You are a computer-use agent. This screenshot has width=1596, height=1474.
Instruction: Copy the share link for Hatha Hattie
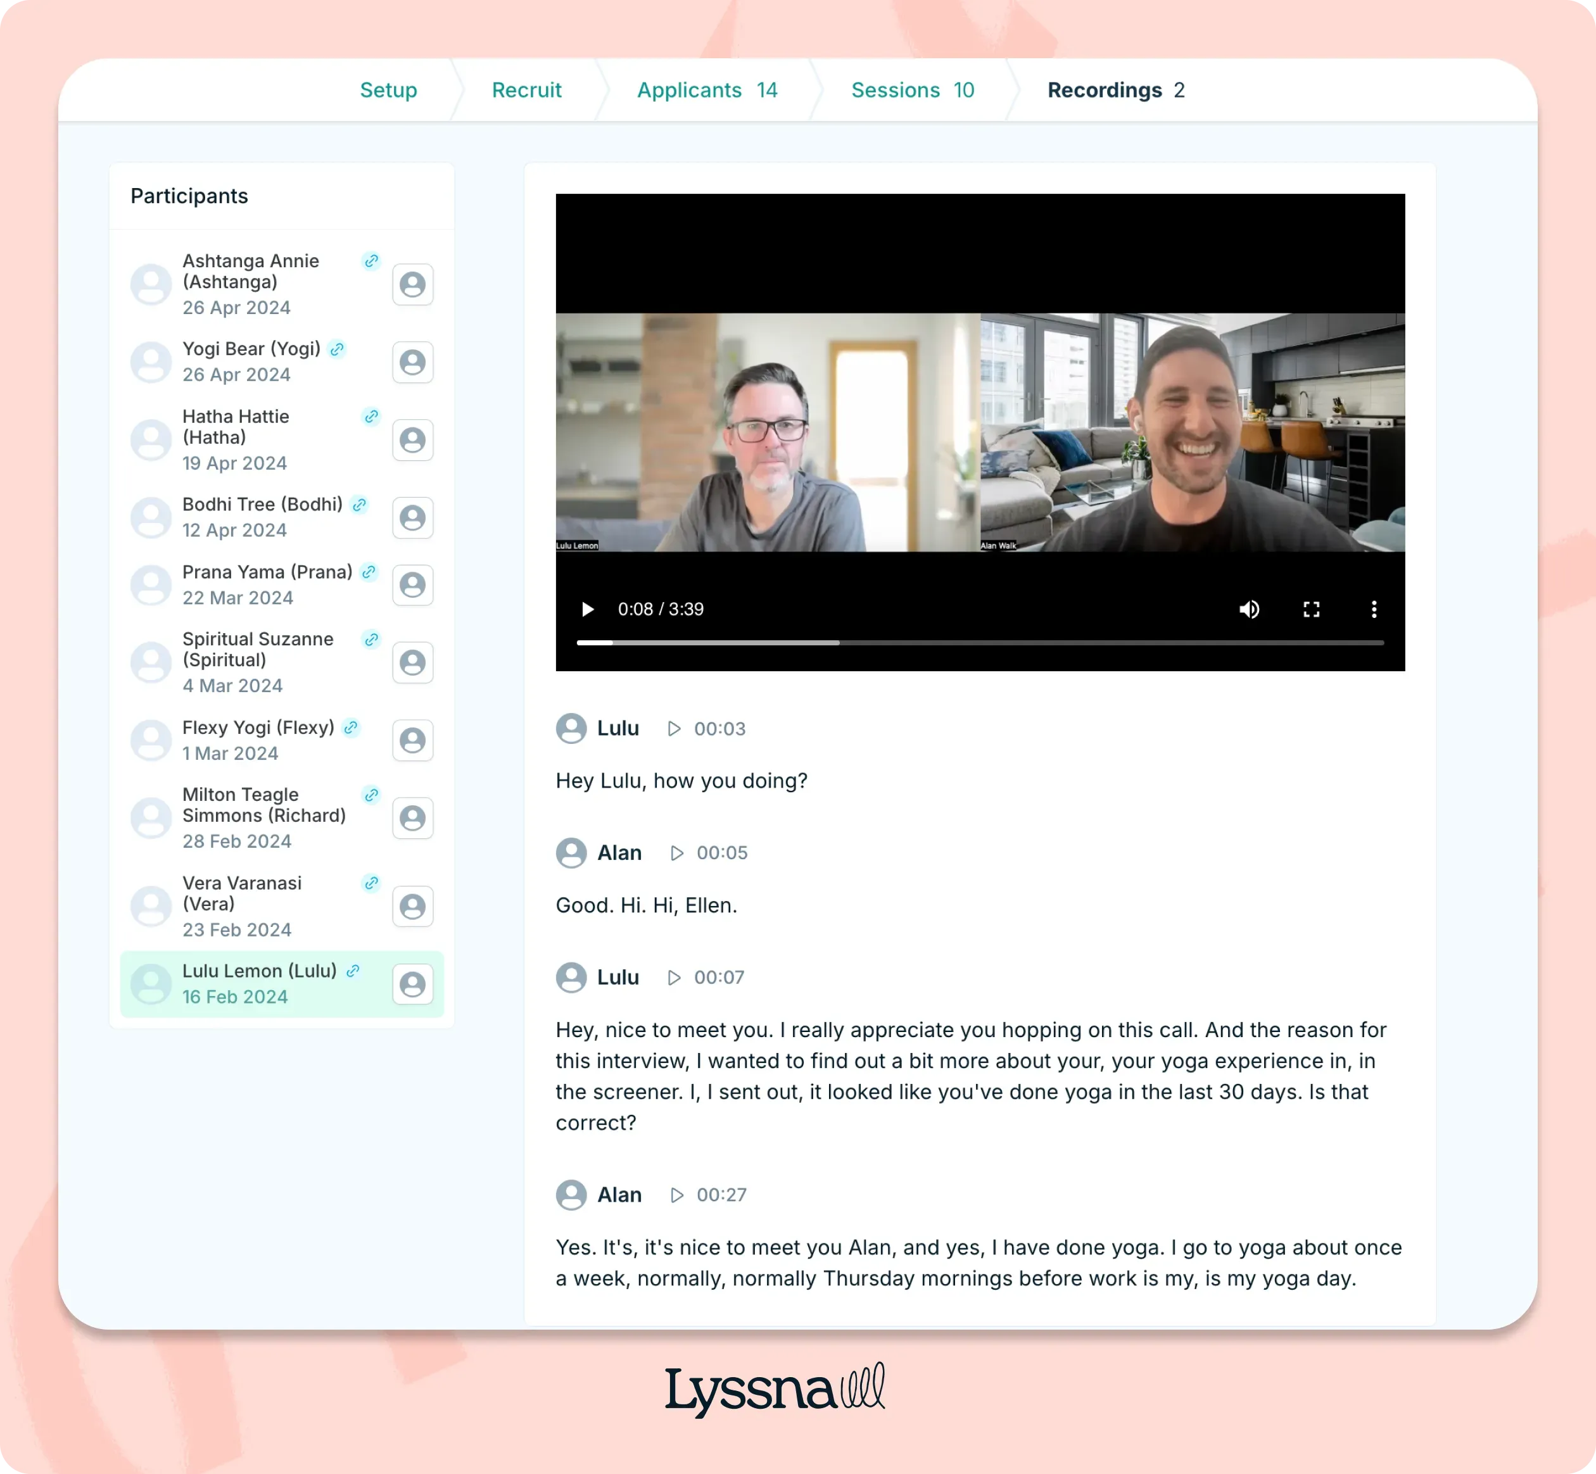point(371,415)
